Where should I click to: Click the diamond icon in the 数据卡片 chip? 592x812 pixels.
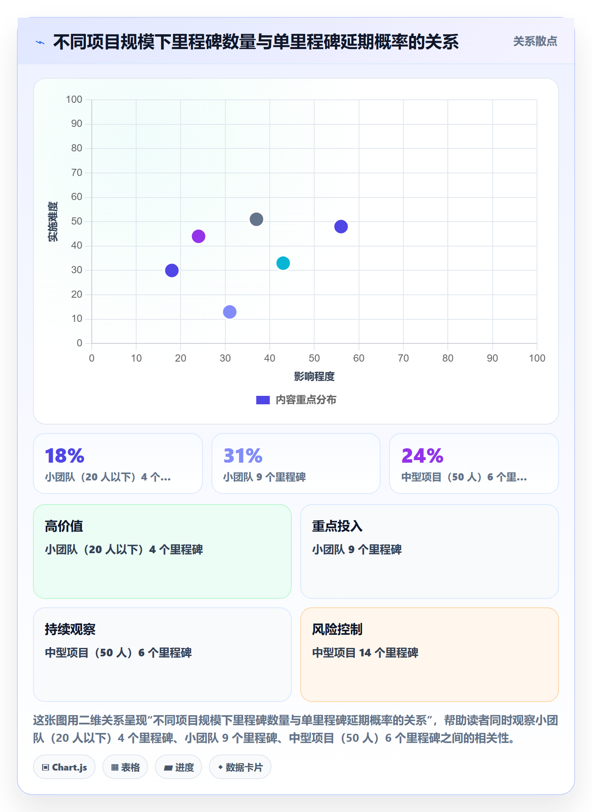220,767
